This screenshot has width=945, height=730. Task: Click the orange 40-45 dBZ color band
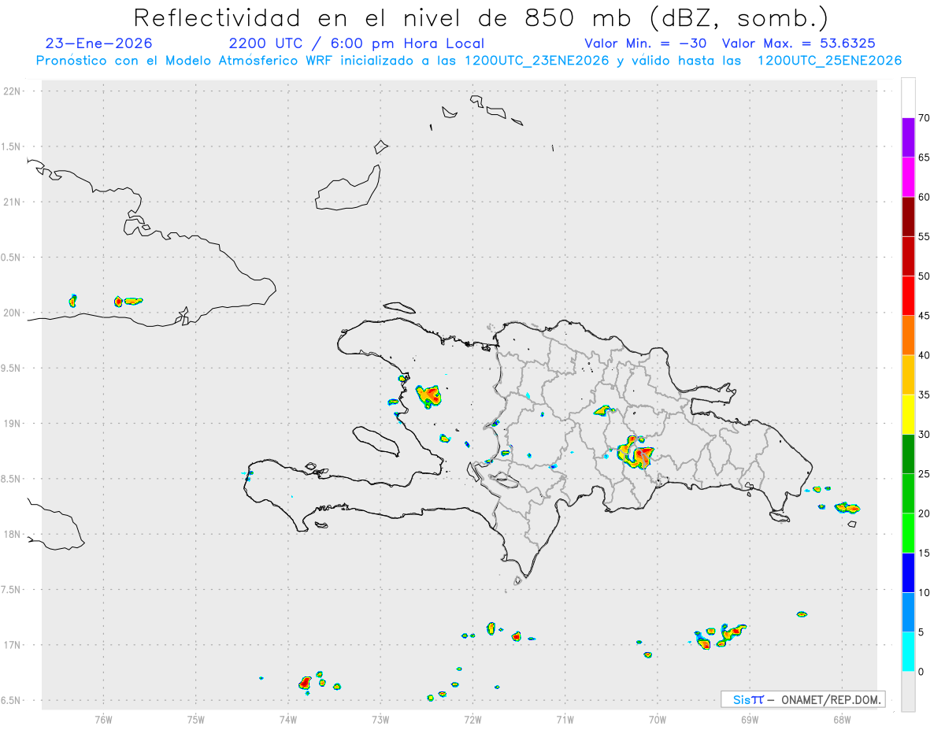908,335
